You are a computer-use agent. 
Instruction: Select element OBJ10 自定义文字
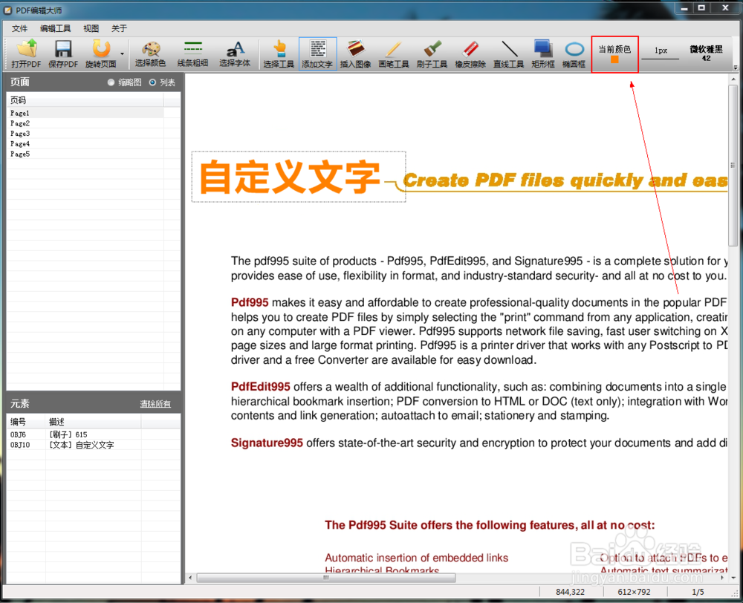click(x=94, y=445)
